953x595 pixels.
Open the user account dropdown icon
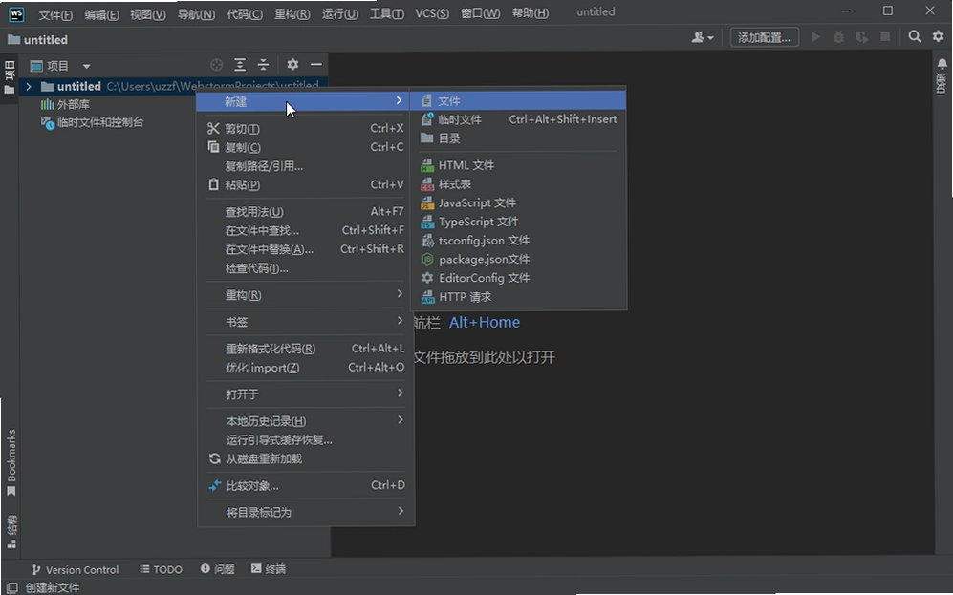[x=702, y=37]
